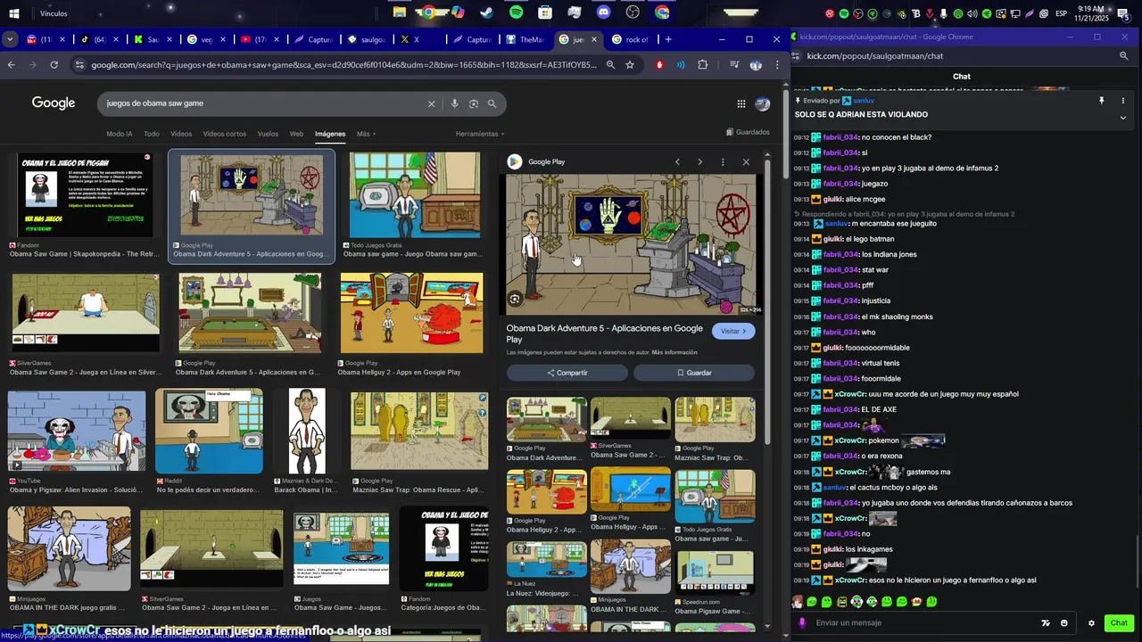1142x642 pixels.
Task: Click the magnifier search icon in Google search box
Action: (x=492, y=103)
